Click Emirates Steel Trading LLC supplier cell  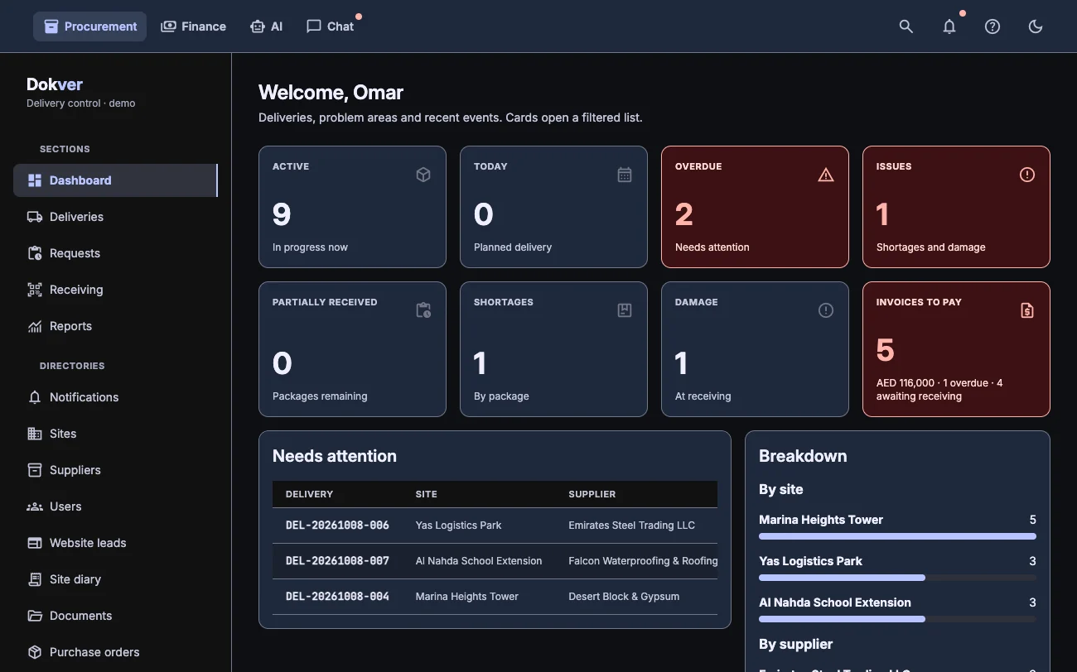click(x=631, y=525)
